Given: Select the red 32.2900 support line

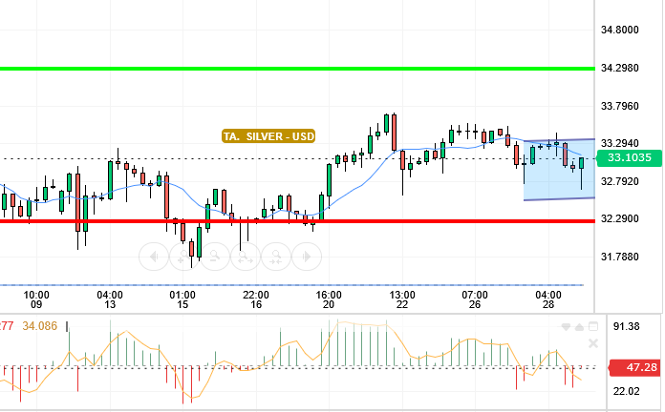Looking at the screenshot, I should pyautogui.click(x=297, y=221).
